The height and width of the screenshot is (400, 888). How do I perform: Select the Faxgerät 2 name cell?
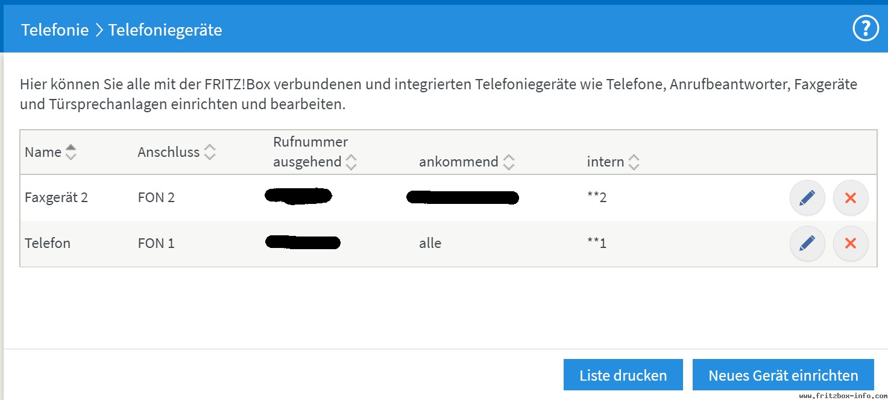[x=56, y=197]
